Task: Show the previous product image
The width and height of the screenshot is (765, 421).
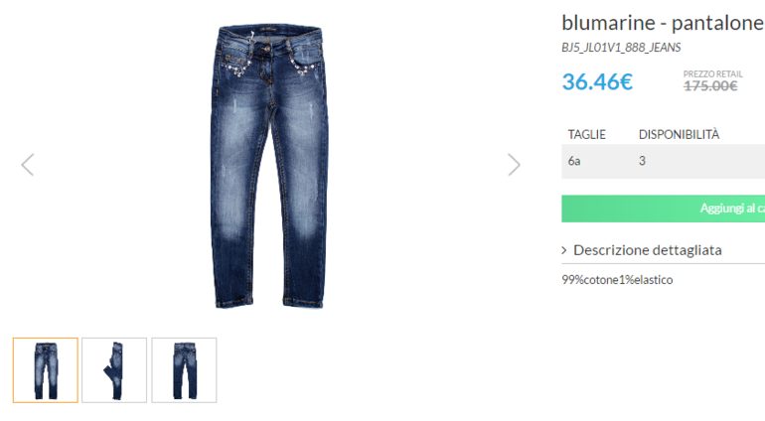Action: 28,165
